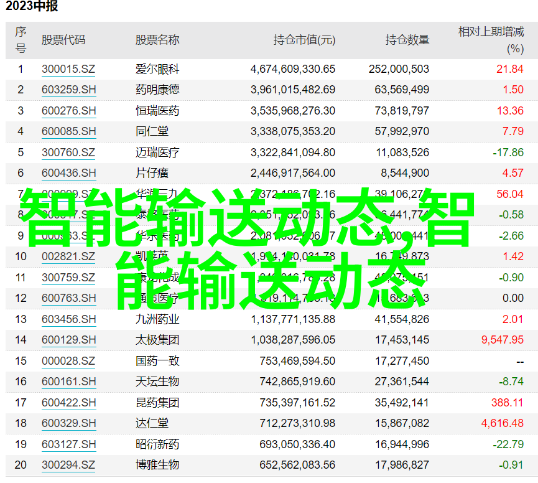Visit the 600422.SH stock link
This screenshot has height=483, width=538.
[x=69, y=403]
